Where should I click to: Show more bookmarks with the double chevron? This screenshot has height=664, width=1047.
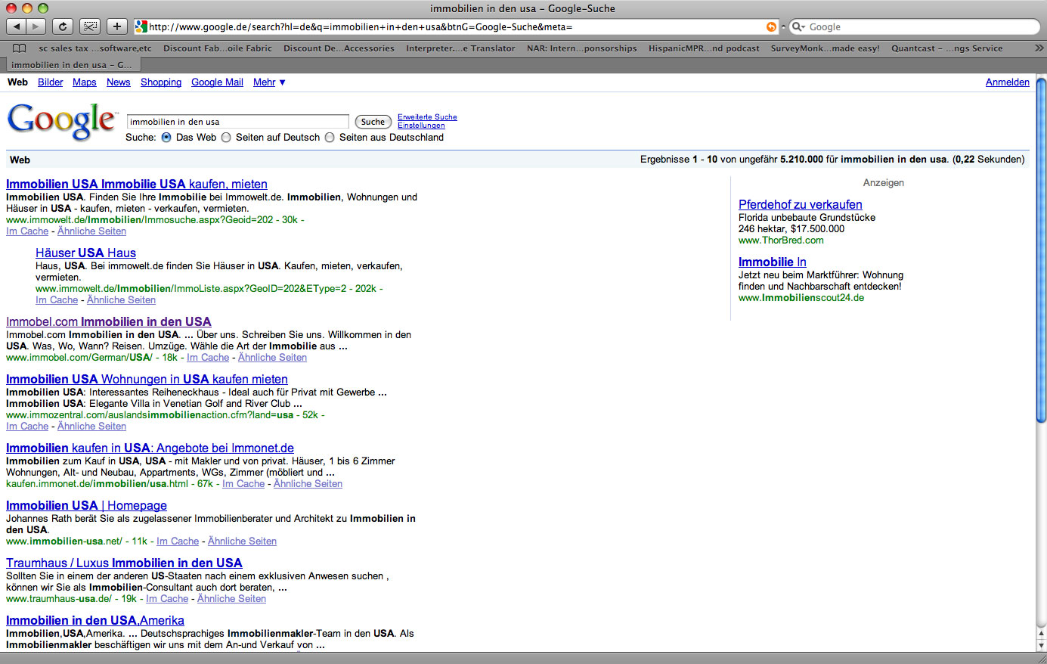click(x=1039, y=48)
